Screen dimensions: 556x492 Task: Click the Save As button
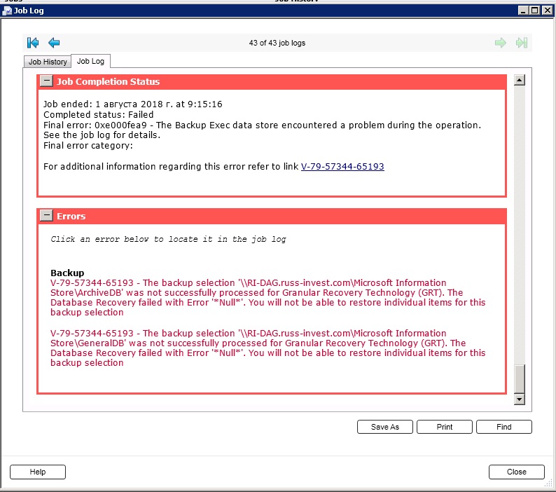click(x=384, y=427)
